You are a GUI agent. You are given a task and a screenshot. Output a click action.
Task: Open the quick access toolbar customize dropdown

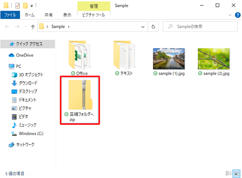[x=32, y=6]
